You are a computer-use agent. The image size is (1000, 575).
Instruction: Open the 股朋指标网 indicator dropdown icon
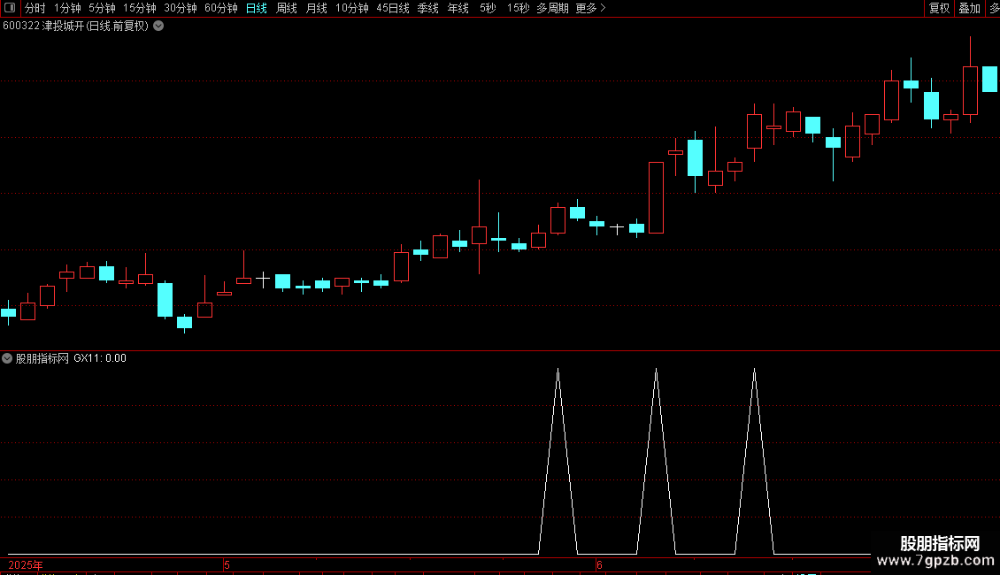pyautogui.click(x=7, y=358)
